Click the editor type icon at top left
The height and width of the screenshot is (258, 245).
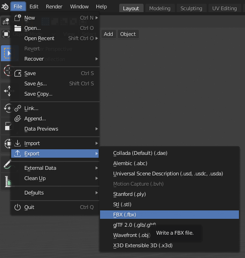tap(6, 21)
